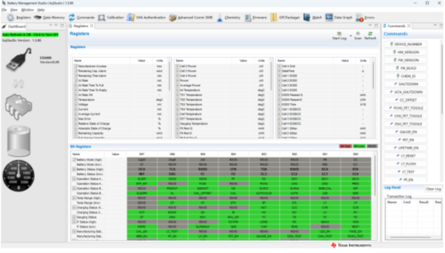Open the Dashboard view menu arrow
The height and width of the screenshot is (253, 445).
51,26
